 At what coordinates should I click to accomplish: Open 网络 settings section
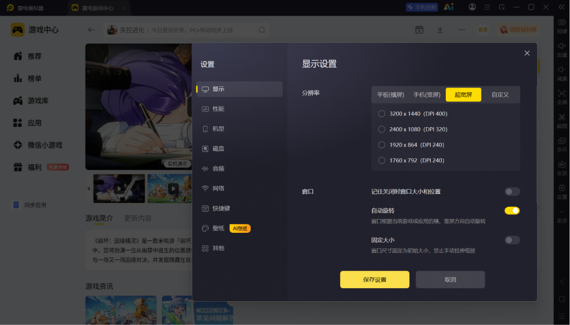tap(240, 188)
